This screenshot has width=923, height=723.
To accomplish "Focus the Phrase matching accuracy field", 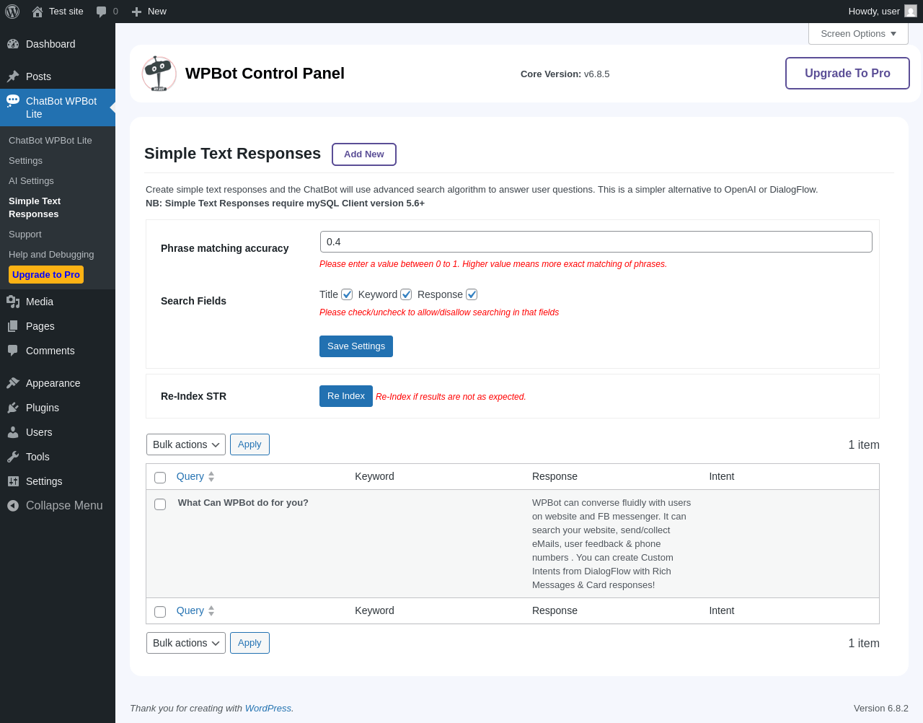I will click(x=596, y=242).
